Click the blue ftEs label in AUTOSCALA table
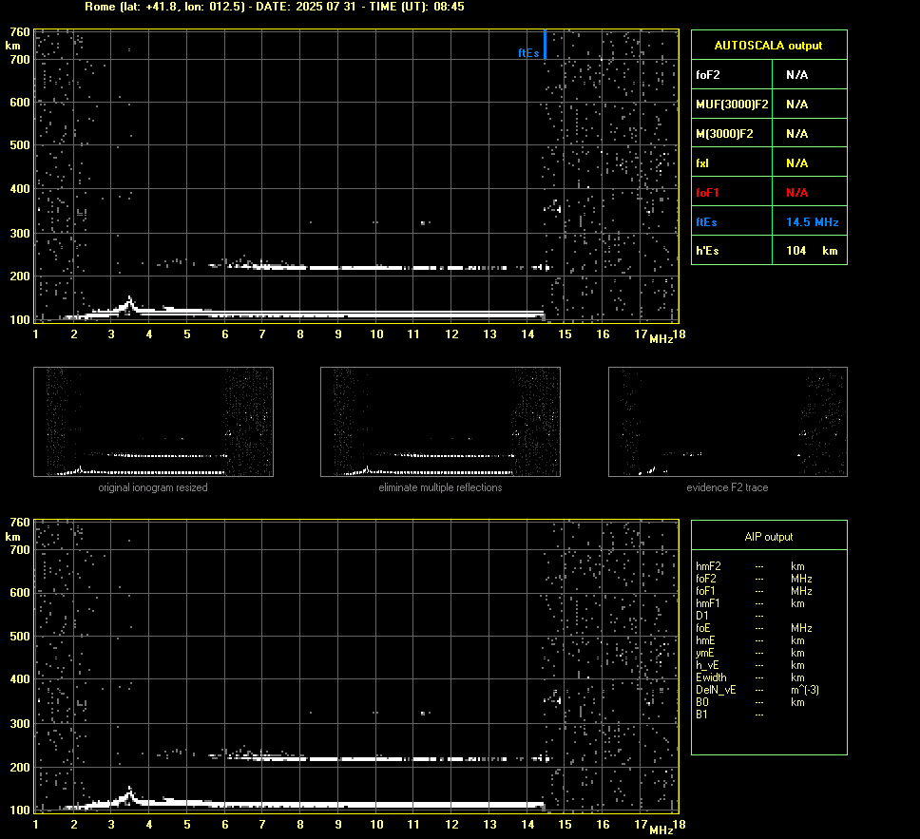Screen dimensions: 920x839 [706, 222]
